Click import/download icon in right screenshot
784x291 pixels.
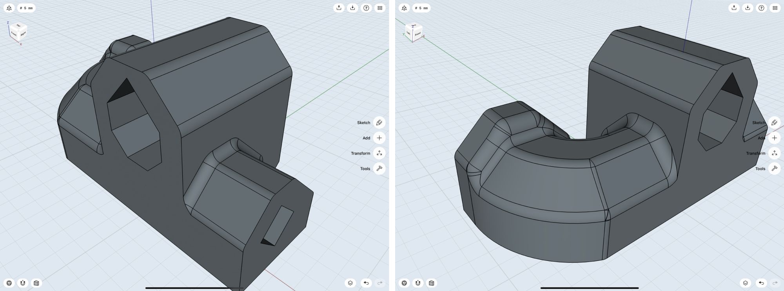748,8
